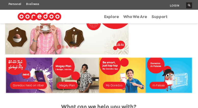198x108 pixels.
Task: Go home via the Ooredoo logo
Action: click(39, 17)
